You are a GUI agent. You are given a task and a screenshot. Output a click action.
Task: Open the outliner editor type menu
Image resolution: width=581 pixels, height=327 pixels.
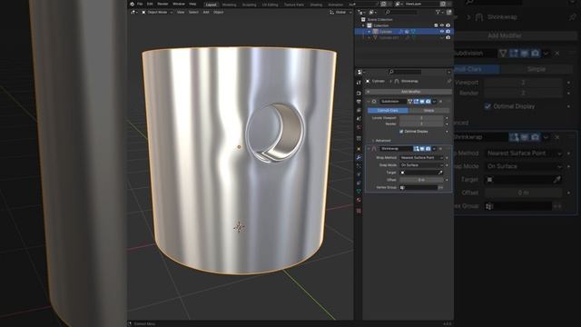tap(360, 12)
